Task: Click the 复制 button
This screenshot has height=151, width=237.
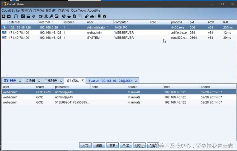Action: click(x=112, y=145)
